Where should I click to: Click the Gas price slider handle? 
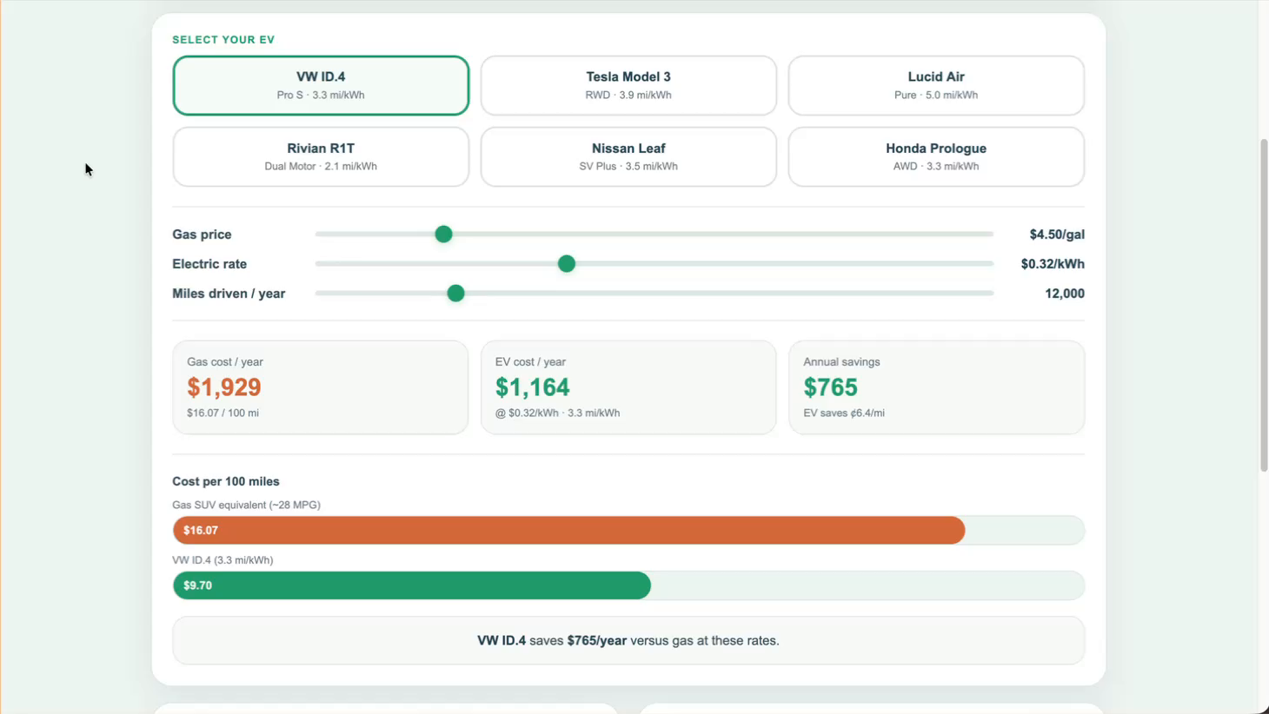click(x=443, y=234)
